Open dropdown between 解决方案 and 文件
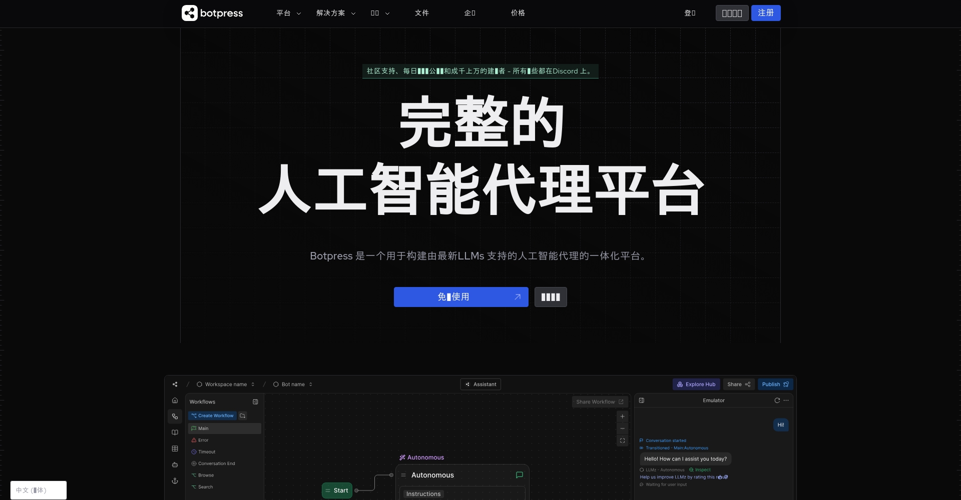The image size is (961, 500). [x=380, y=13]
